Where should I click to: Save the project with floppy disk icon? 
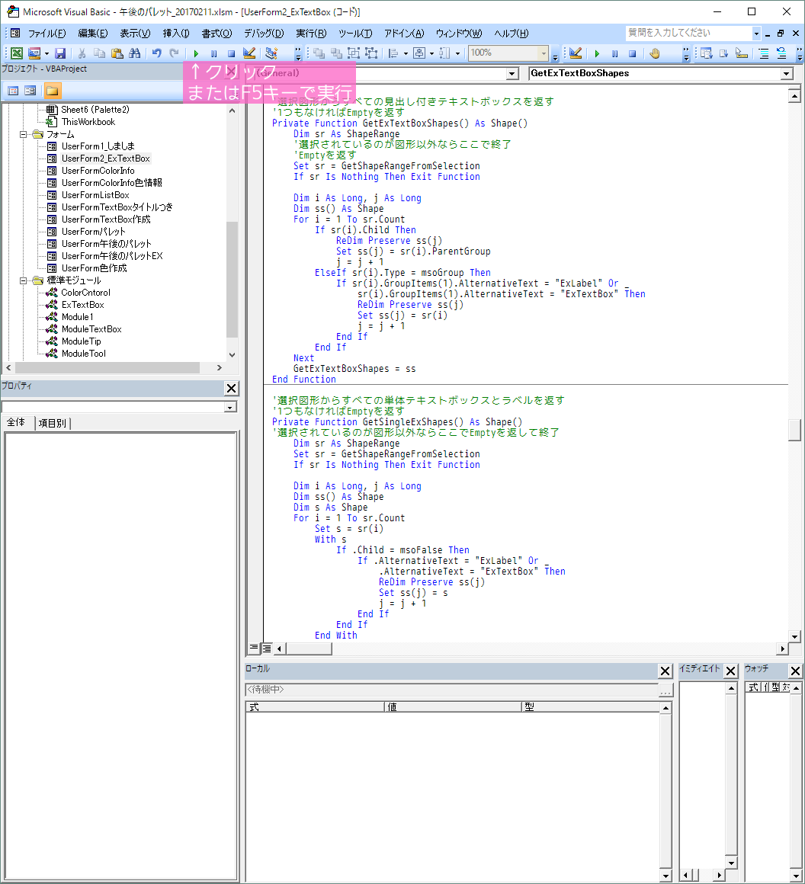click(x=60, y=53)
